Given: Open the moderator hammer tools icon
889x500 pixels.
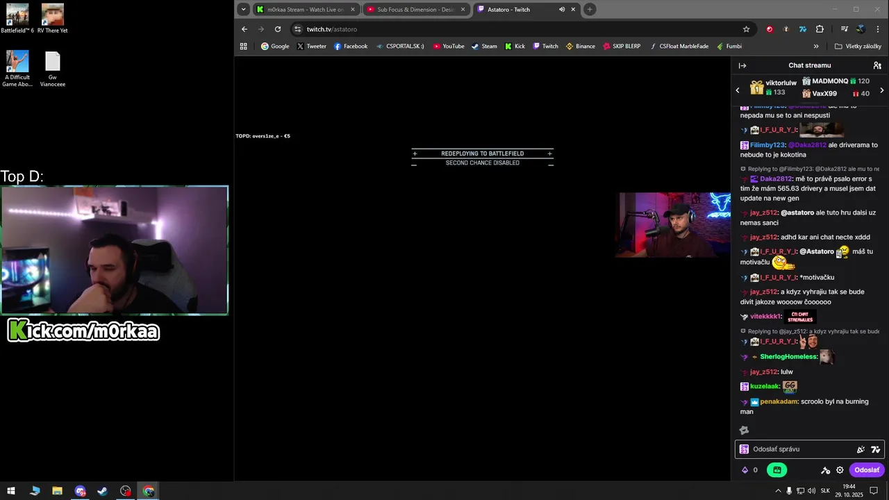Looking at the screenshot, I should (x=825, y=470).
